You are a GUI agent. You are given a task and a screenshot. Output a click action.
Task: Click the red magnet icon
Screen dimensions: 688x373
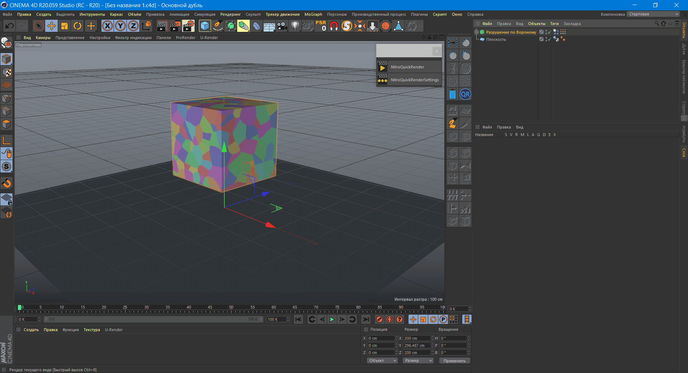click(334, 26)
